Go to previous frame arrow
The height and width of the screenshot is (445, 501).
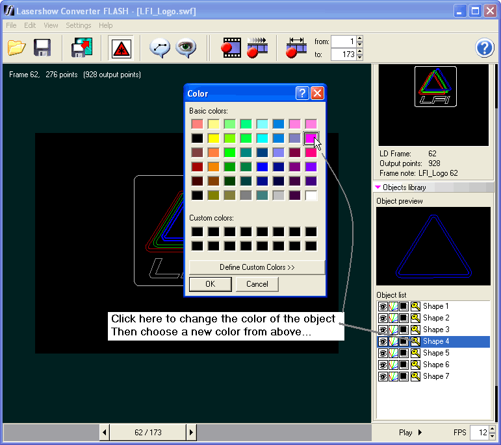click(x=105, y=433)
